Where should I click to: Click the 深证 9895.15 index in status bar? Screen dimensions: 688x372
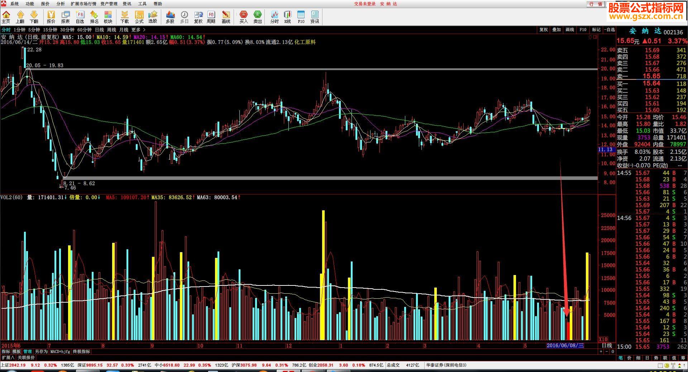point(90,365)
